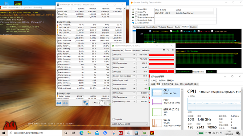This screenshot has height=136, width=243.
Task: Enable the Stress CPU checkbox
Action: point(136,9)
